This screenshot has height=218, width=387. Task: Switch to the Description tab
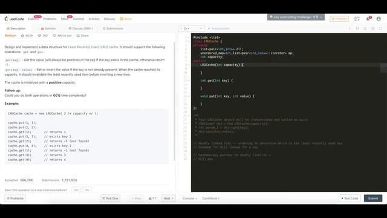point(16,28)
